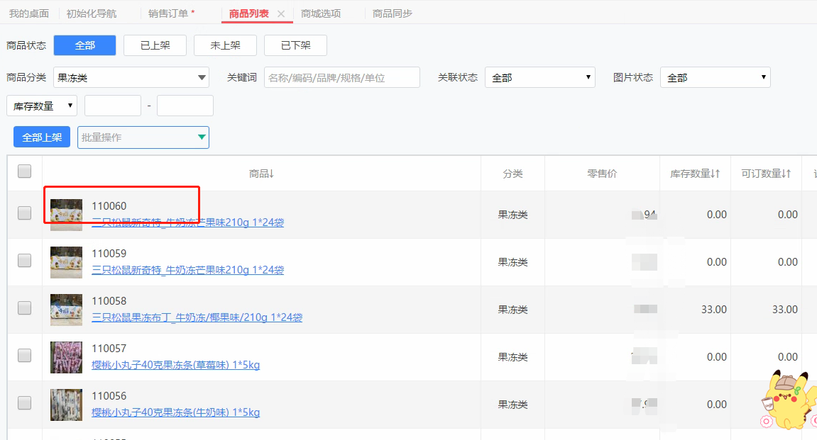Screen dimensions: 817x440
Task: Switch to 商城选项 tab
Action: 321,13
